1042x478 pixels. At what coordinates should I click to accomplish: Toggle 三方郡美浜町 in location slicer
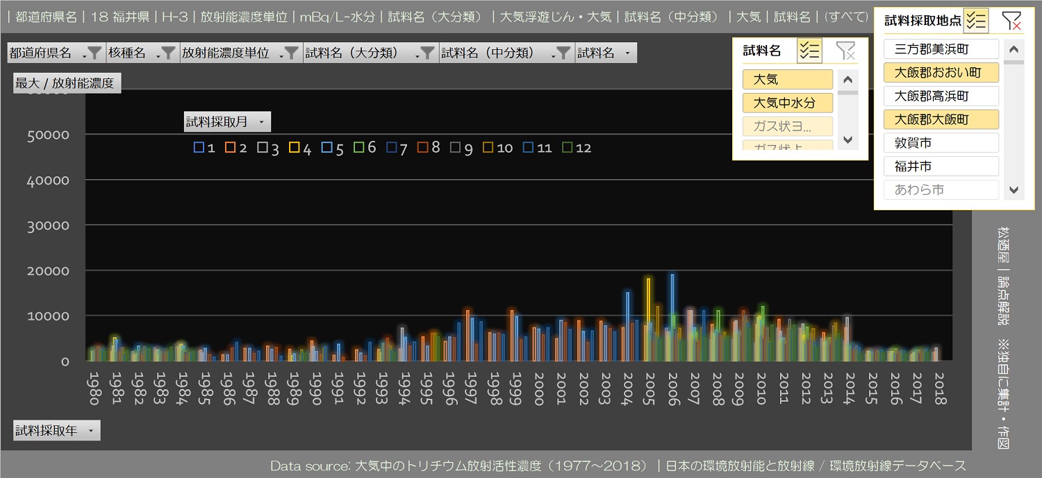[x=941, y=49]
